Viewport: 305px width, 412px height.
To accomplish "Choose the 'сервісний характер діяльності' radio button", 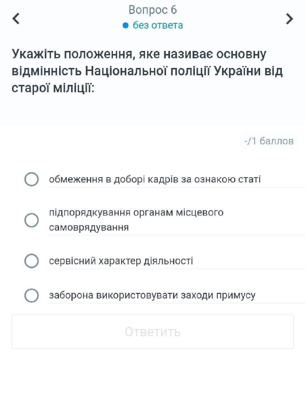I will click(x=32, y=261).
